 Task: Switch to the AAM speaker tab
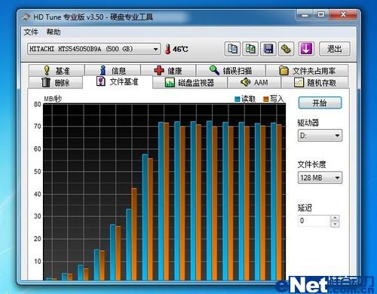tap(254, 82)
